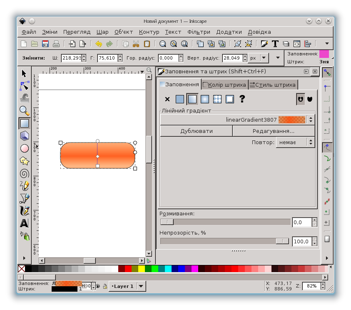This screenshot has width=351, height=310.
Task: Set fill to radial gradient
Action: pos(204,99)
